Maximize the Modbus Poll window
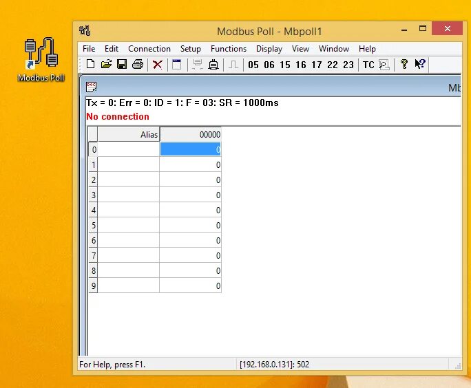This screenshot has height=388, width=471. click(x=423, y=28)
